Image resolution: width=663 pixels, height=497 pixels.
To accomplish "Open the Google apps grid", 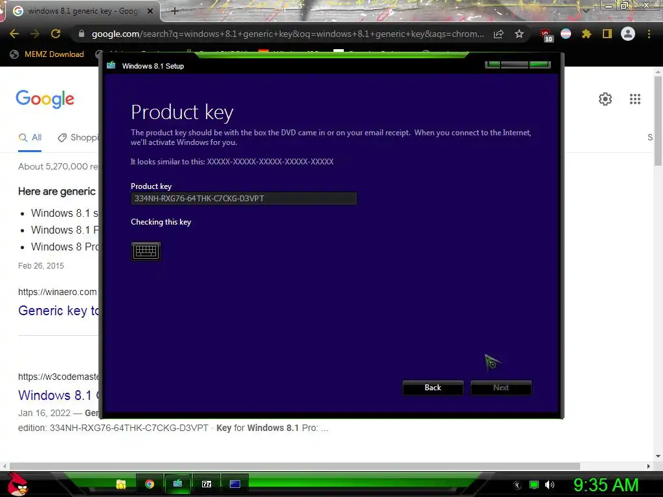I will point(635,99).
